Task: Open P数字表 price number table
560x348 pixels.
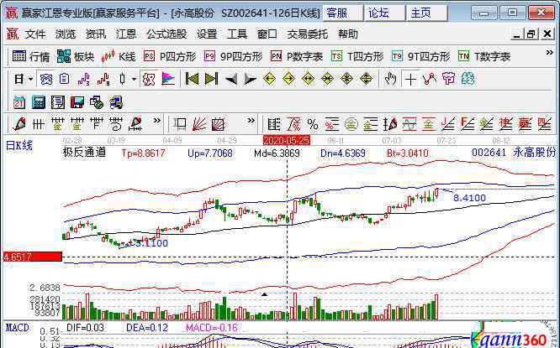Action: (x=297, y=56)
